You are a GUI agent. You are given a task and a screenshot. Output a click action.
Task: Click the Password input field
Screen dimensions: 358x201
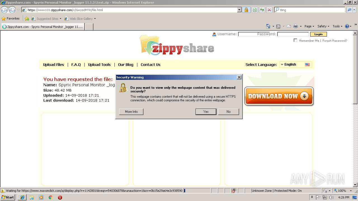[293, 34]
